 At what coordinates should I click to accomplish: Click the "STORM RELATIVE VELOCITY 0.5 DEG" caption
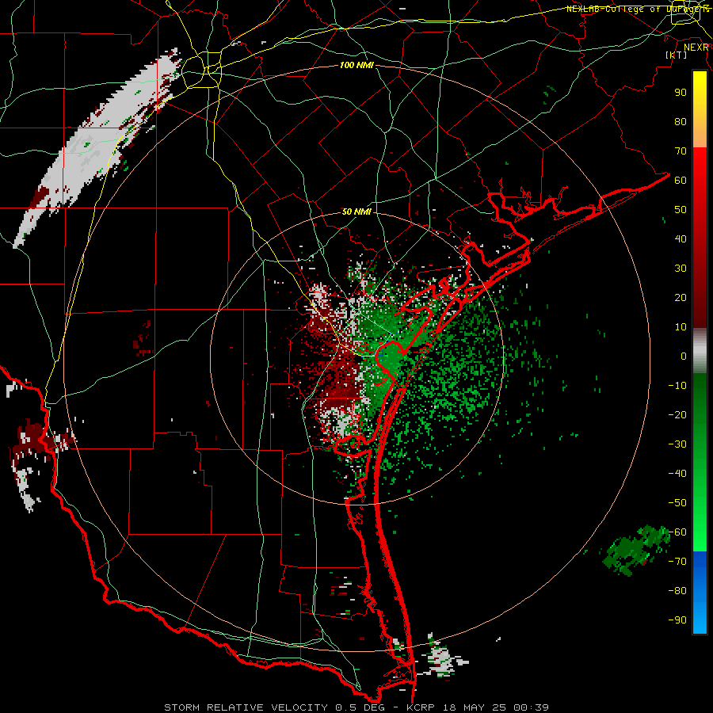tap(274, 707)
